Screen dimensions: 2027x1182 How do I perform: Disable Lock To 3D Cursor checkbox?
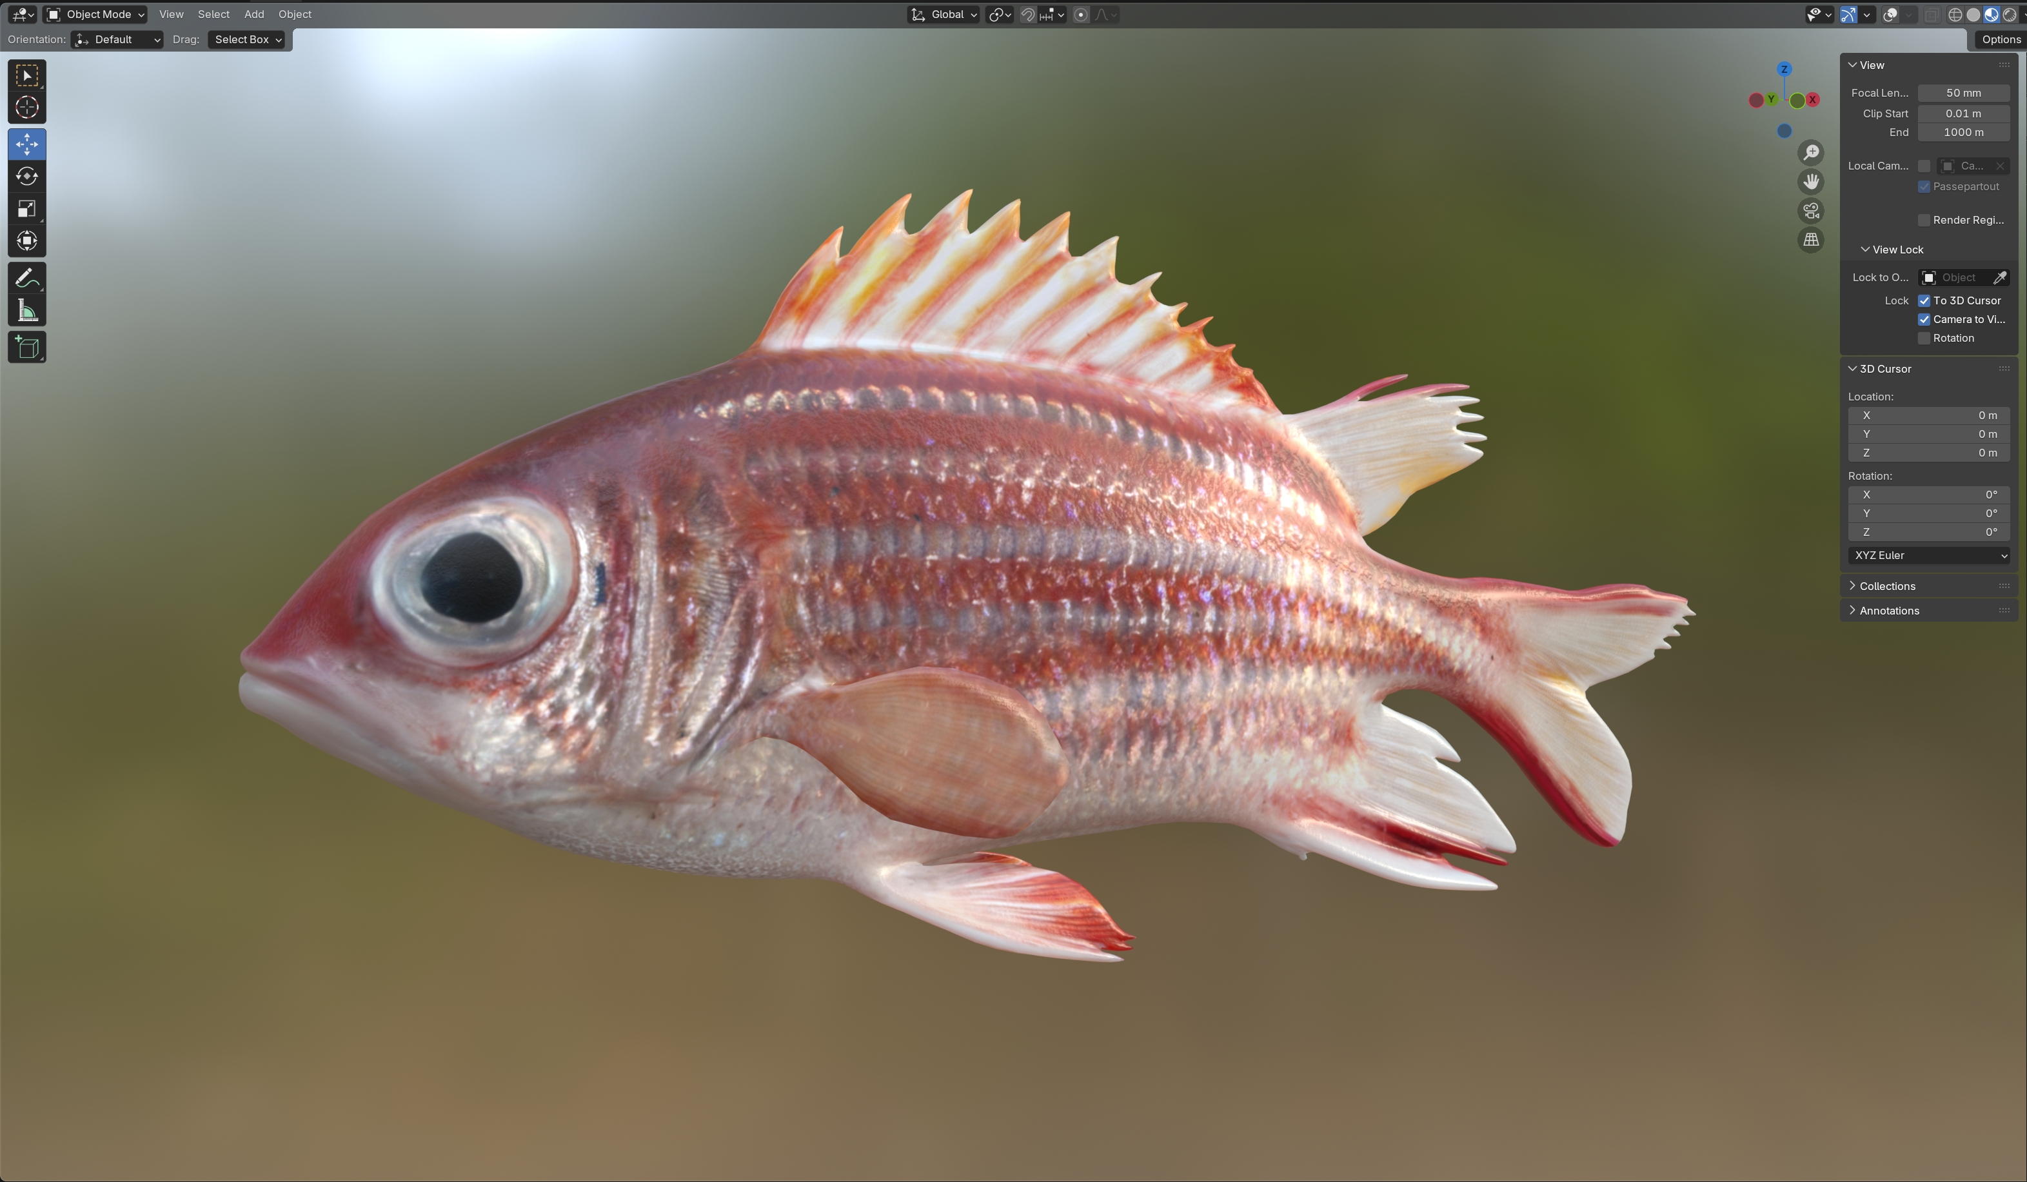(1924, 300)
